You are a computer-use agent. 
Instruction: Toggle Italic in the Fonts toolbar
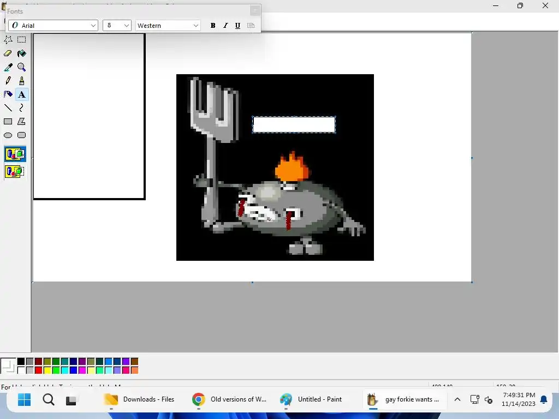[x=225, y=26]
